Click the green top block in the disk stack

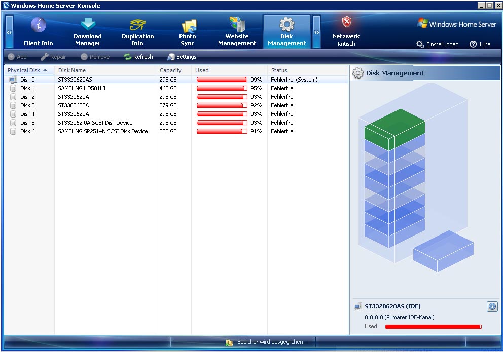394,129
